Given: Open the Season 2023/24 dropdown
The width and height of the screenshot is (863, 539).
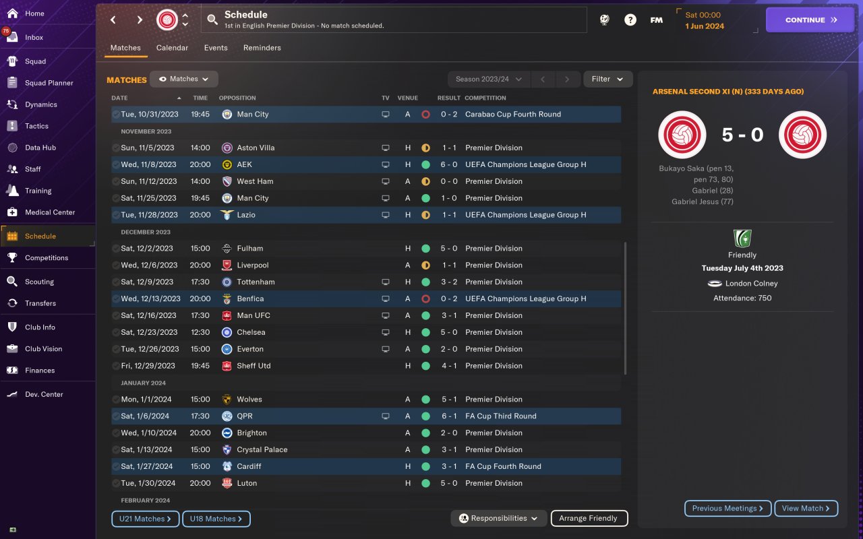Looking at the screenshot, I should [489, 79].
